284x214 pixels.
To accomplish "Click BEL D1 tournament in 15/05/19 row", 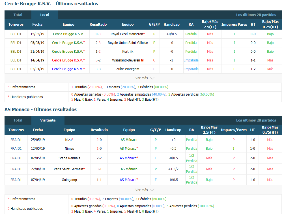I will tap(16, 34).
